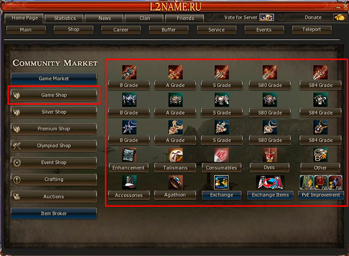This screenshot has height=256, width=349.
Task: Open the Clan tab
Action: (x=145, y=19)
